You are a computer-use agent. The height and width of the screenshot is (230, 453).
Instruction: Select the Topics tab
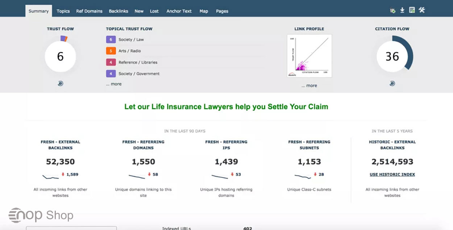[63, 11]
